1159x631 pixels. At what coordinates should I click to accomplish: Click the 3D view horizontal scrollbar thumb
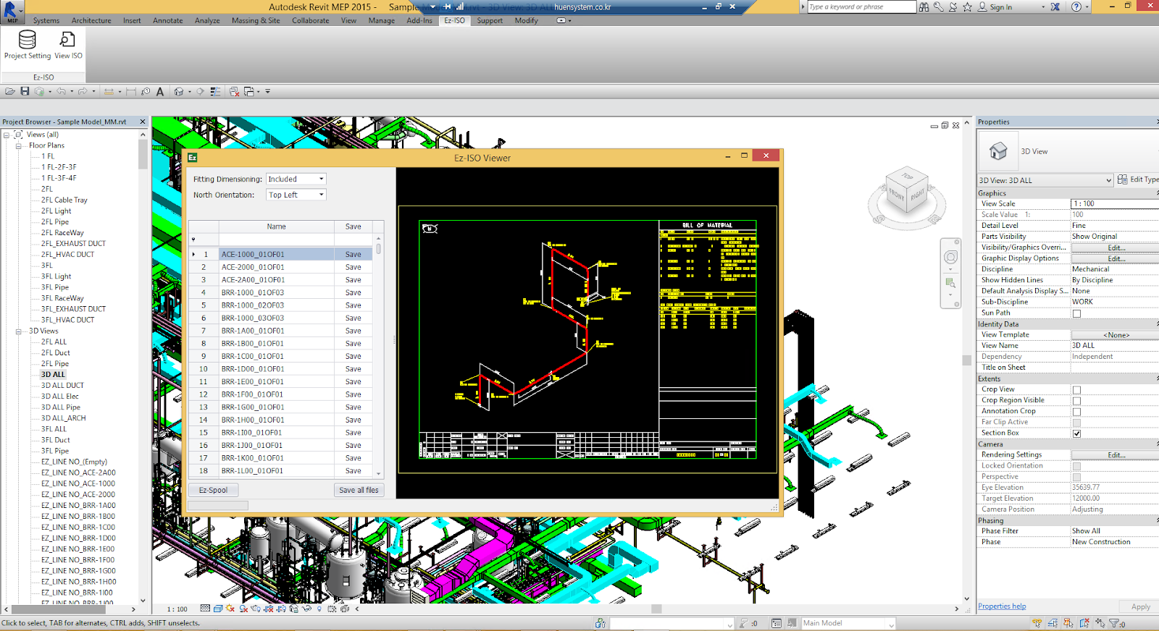656,609
